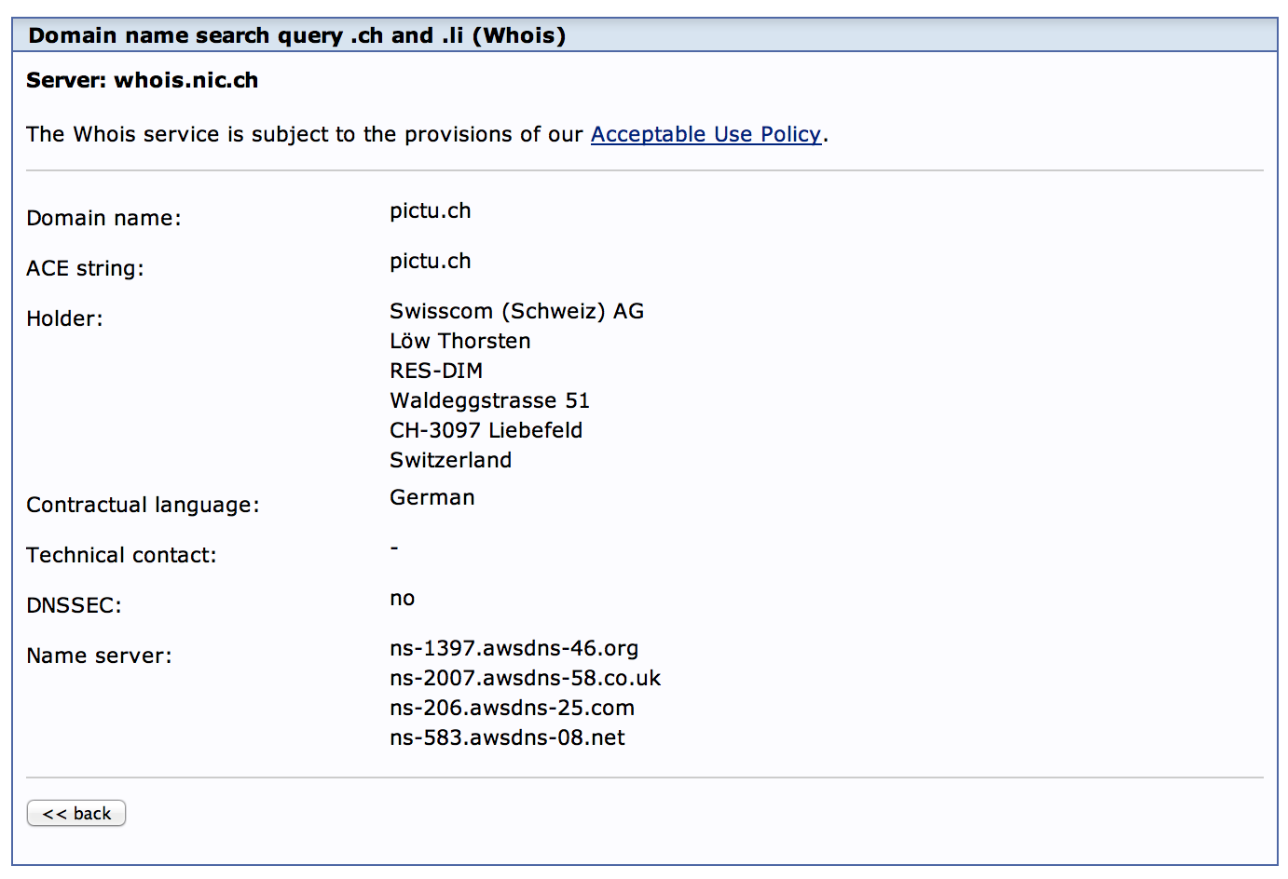Image resolution: width=1288 pixels, height=879 pixels.
Task: Click the DNSSEC value no
Action: (x=402, y=598)
